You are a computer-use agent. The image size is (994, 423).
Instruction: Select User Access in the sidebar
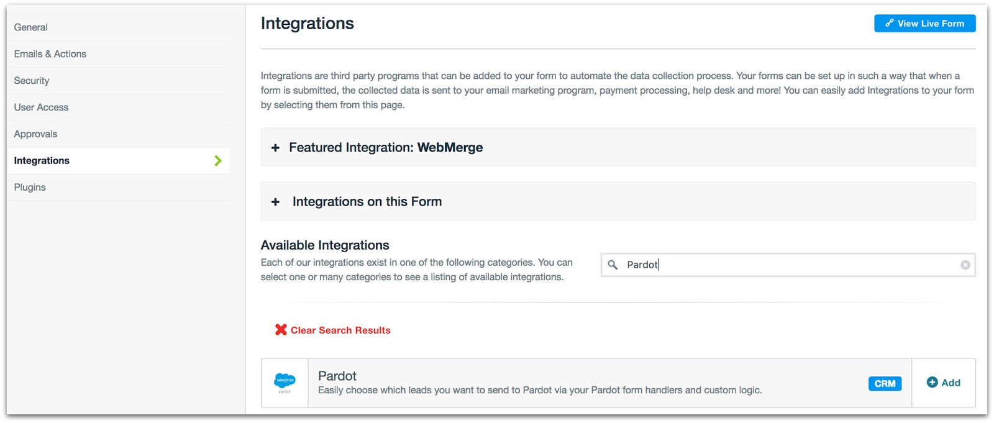[40, 107]
